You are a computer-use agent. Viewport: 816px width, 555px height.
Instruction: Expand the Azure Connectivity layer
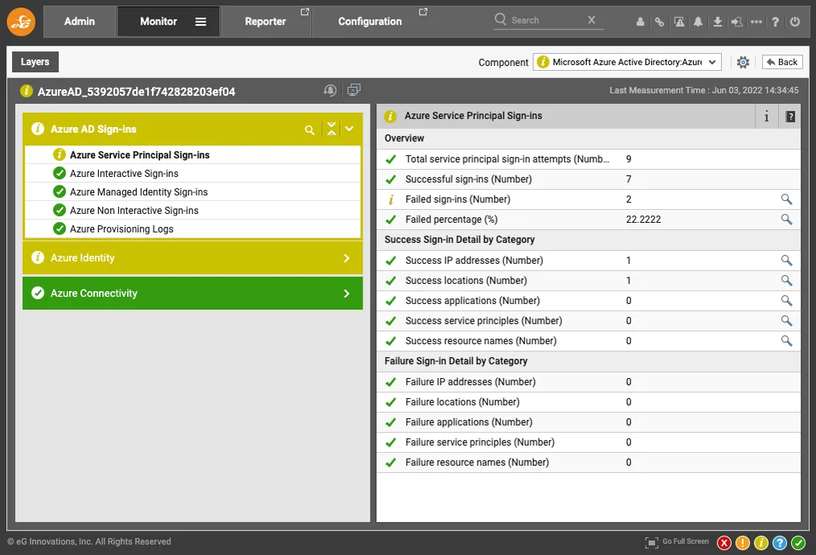(x=193, y=293)
